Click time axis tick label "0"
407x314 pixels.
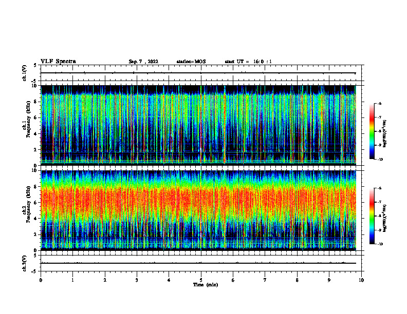pyautogui.click(x=41, y=280)
